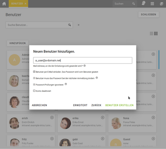Image resolution: width=166 pixels, height=149 pixels.
Task: Open user name fiona
Action: click(x=126, y=118)
